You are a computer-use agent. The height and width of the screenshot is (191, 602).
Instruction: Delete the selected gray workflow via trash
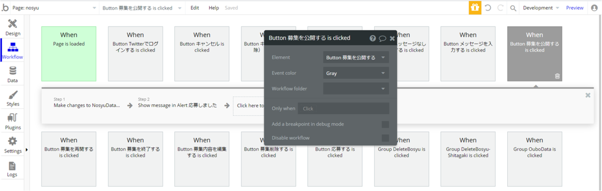557,76
